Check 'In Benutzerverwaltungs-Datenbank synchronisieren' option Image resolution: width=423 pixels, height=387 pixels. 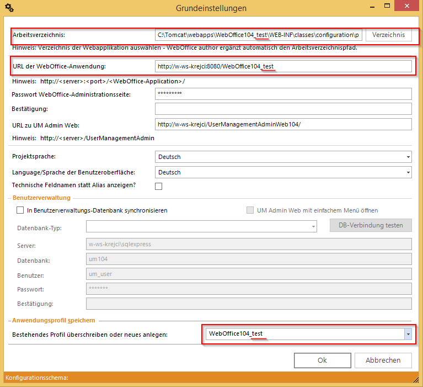(x=20, y=210)
